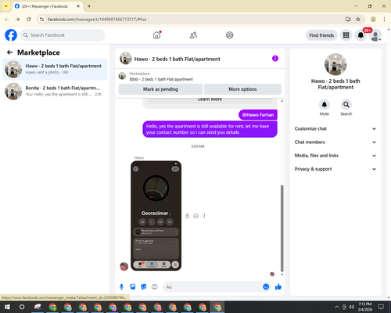Viewport: 391px width, 313px height.
Task: Open Cortana search circle on taskbar
Action: 22,307
